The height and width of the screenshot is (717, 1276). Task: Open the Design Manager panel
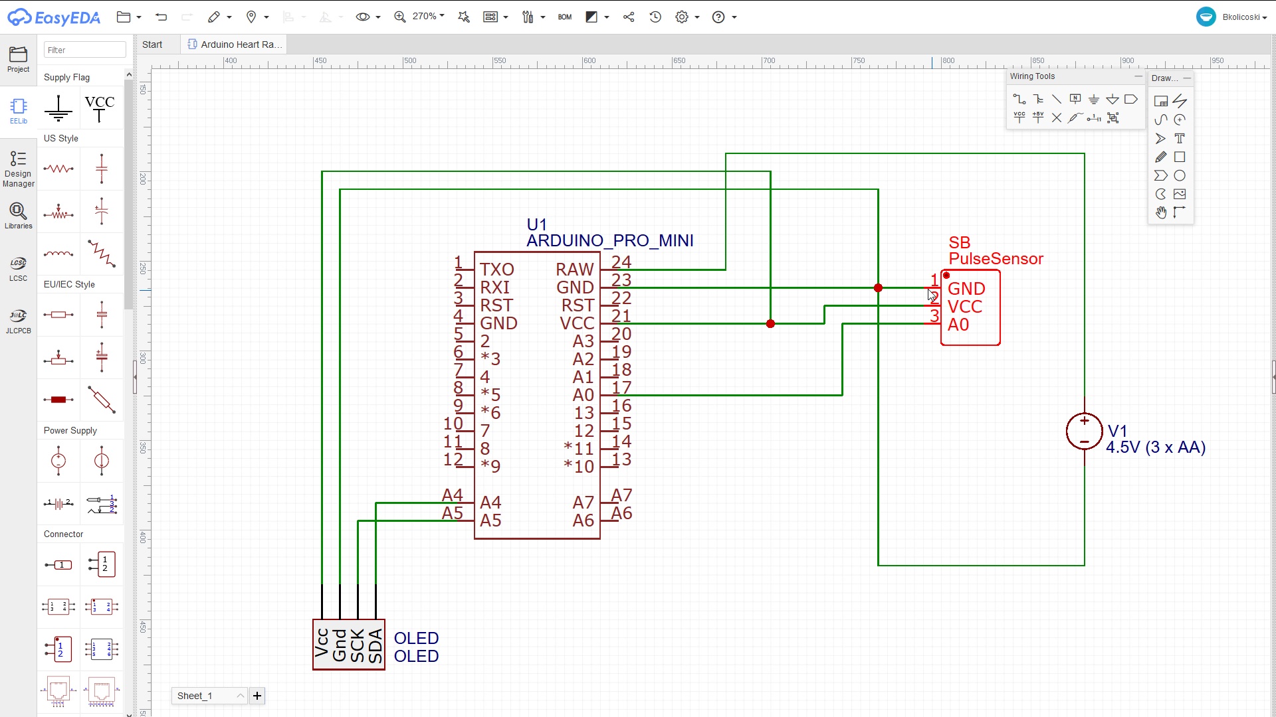pos(18,169)
